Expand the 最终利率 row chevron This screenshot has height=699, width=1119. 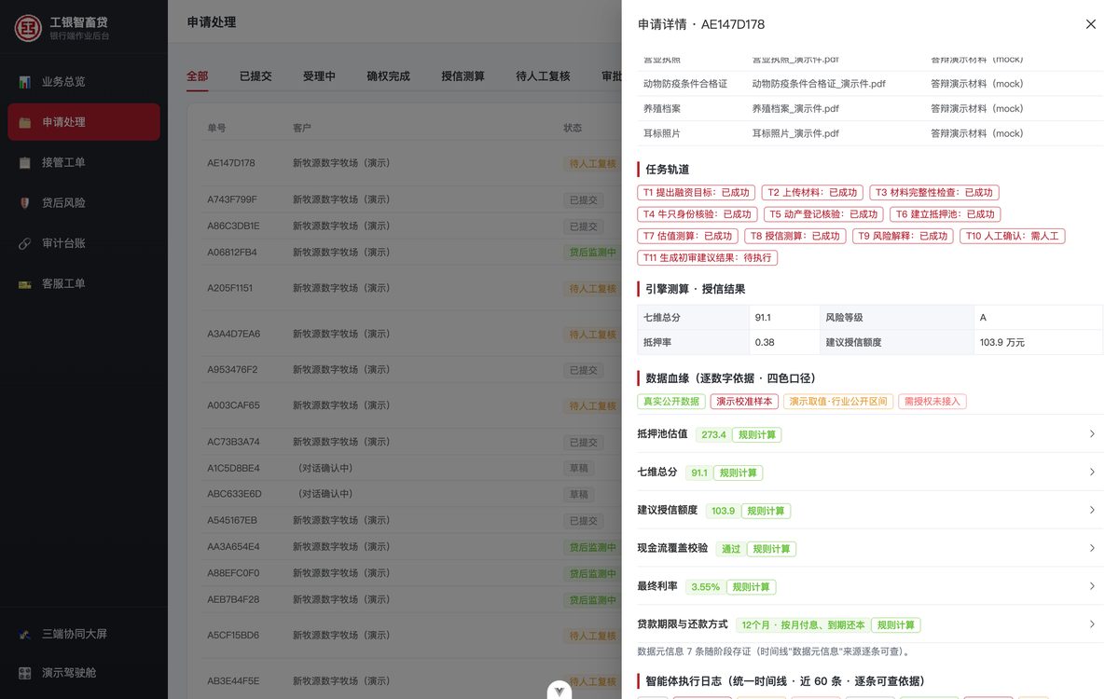coord(1092,586)
